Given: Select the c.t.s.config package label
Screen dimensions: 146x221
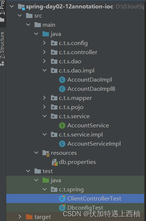Looking at the screenshot, I should click(x=73, y=43).
